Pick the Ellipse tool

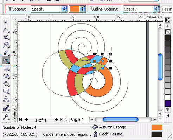6,76
